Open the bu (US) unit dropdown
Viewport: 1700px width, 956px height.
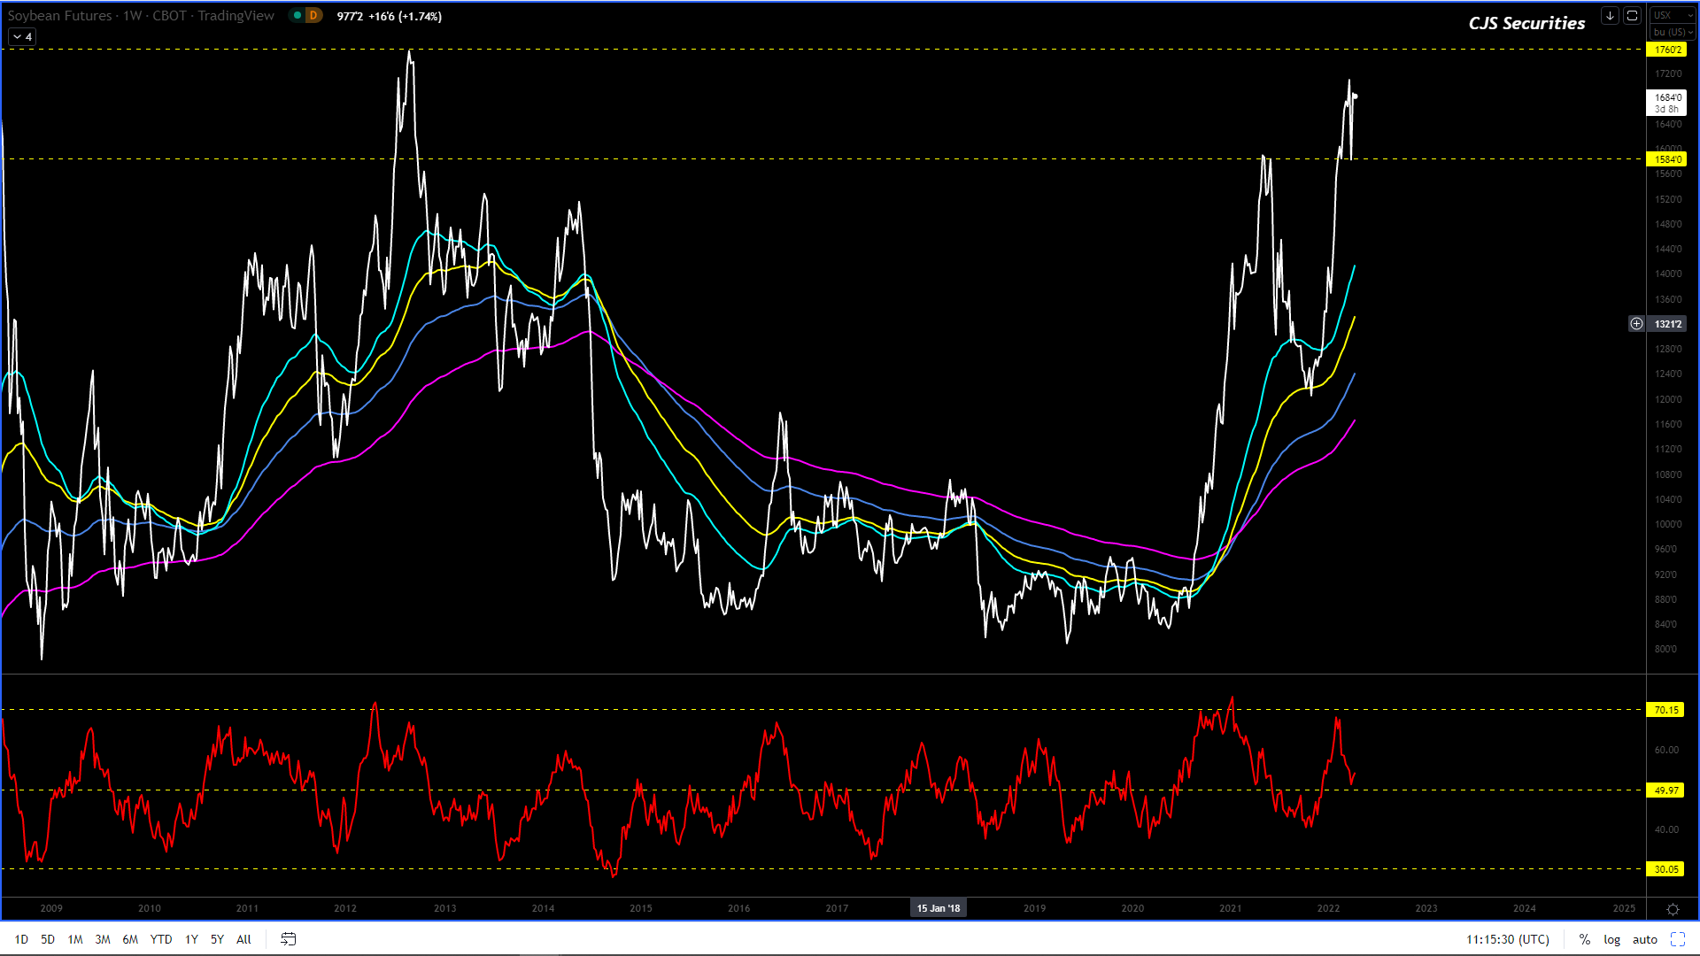[x=1673, y=32]
